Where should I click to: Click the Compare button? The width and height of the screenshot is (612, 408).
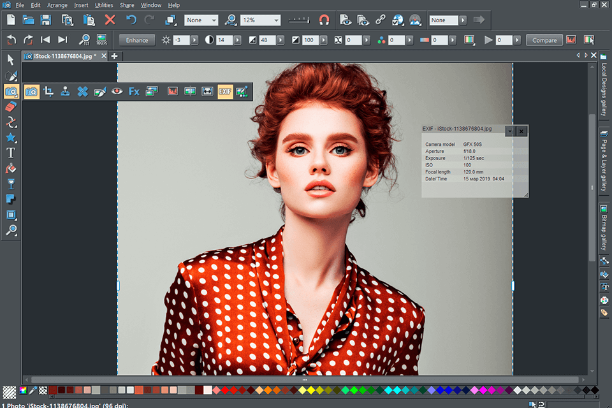point(544,40)
